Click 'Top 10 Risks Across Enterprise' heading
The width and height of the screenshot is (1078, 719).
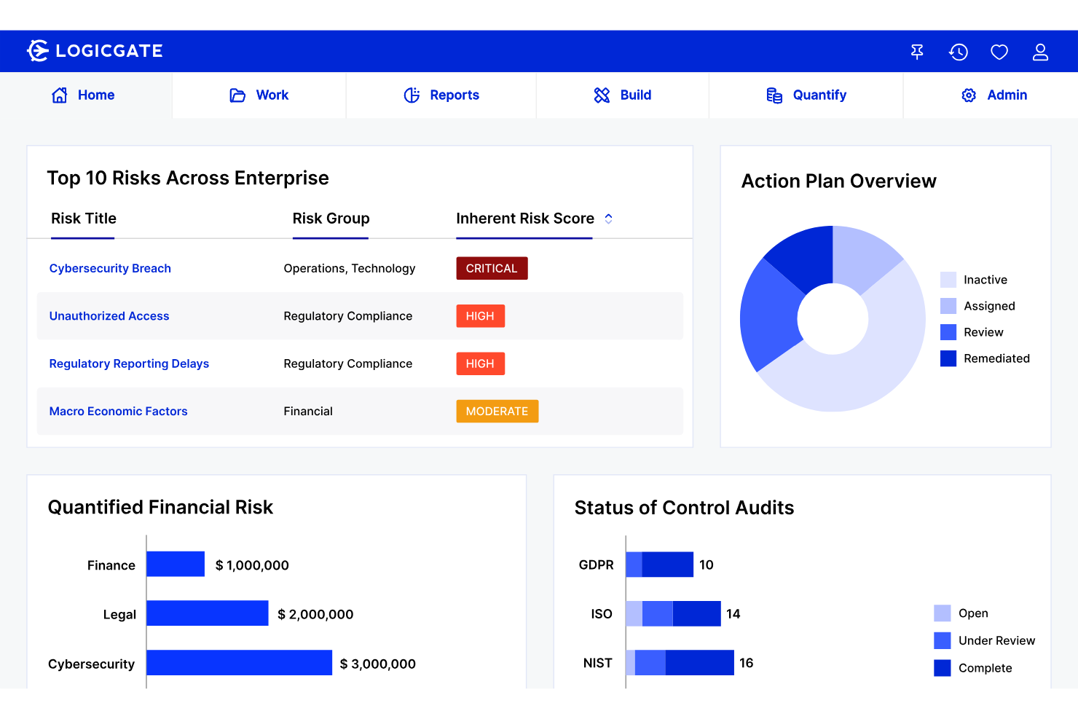pyautogui.click(x=188, y=178)
